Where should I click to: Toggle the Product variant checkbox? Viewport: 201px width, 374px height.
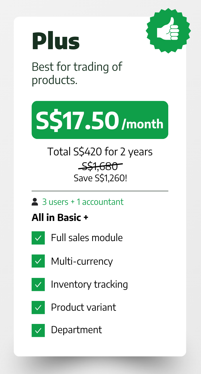coord(38,307)
